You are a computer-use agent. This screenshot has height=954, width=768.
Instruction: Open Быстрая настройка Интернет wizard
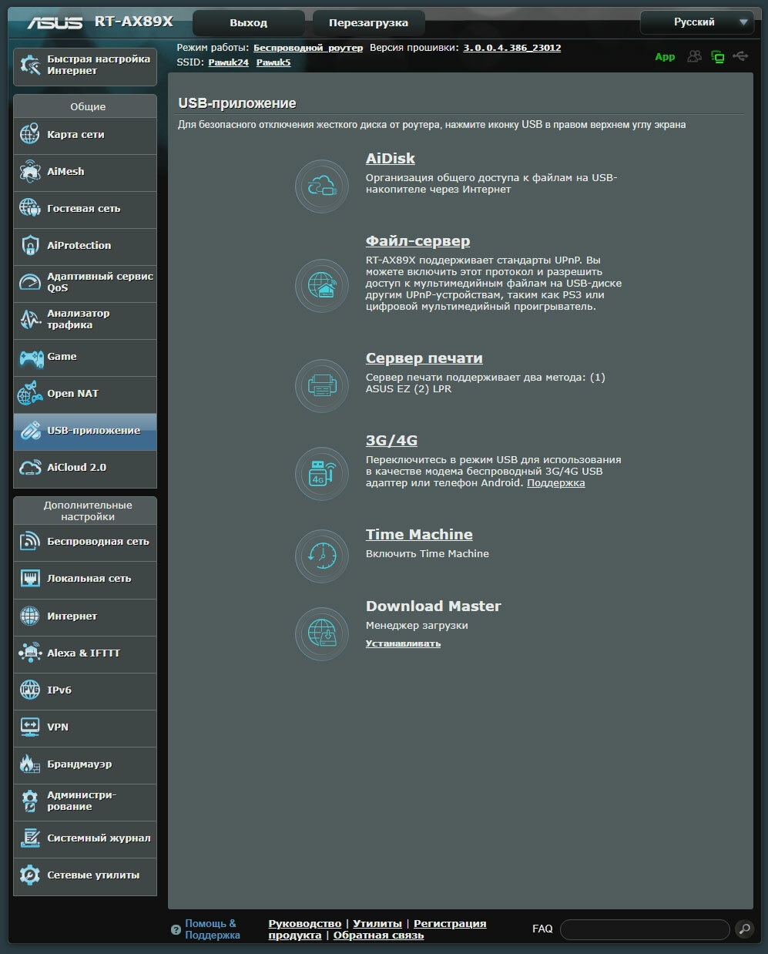click(85, 66)
